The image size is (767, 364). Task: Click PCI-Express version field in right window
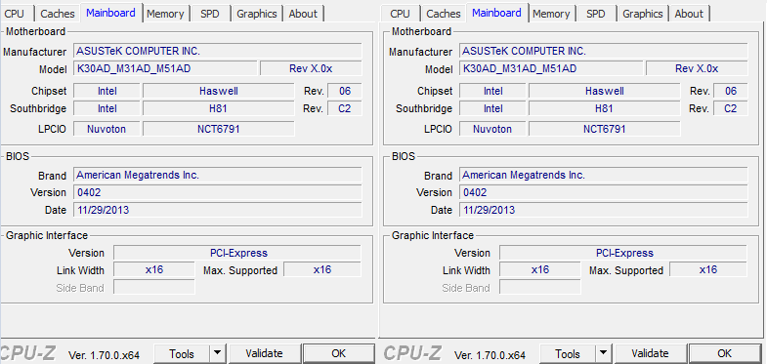click(x=623, y=253)
